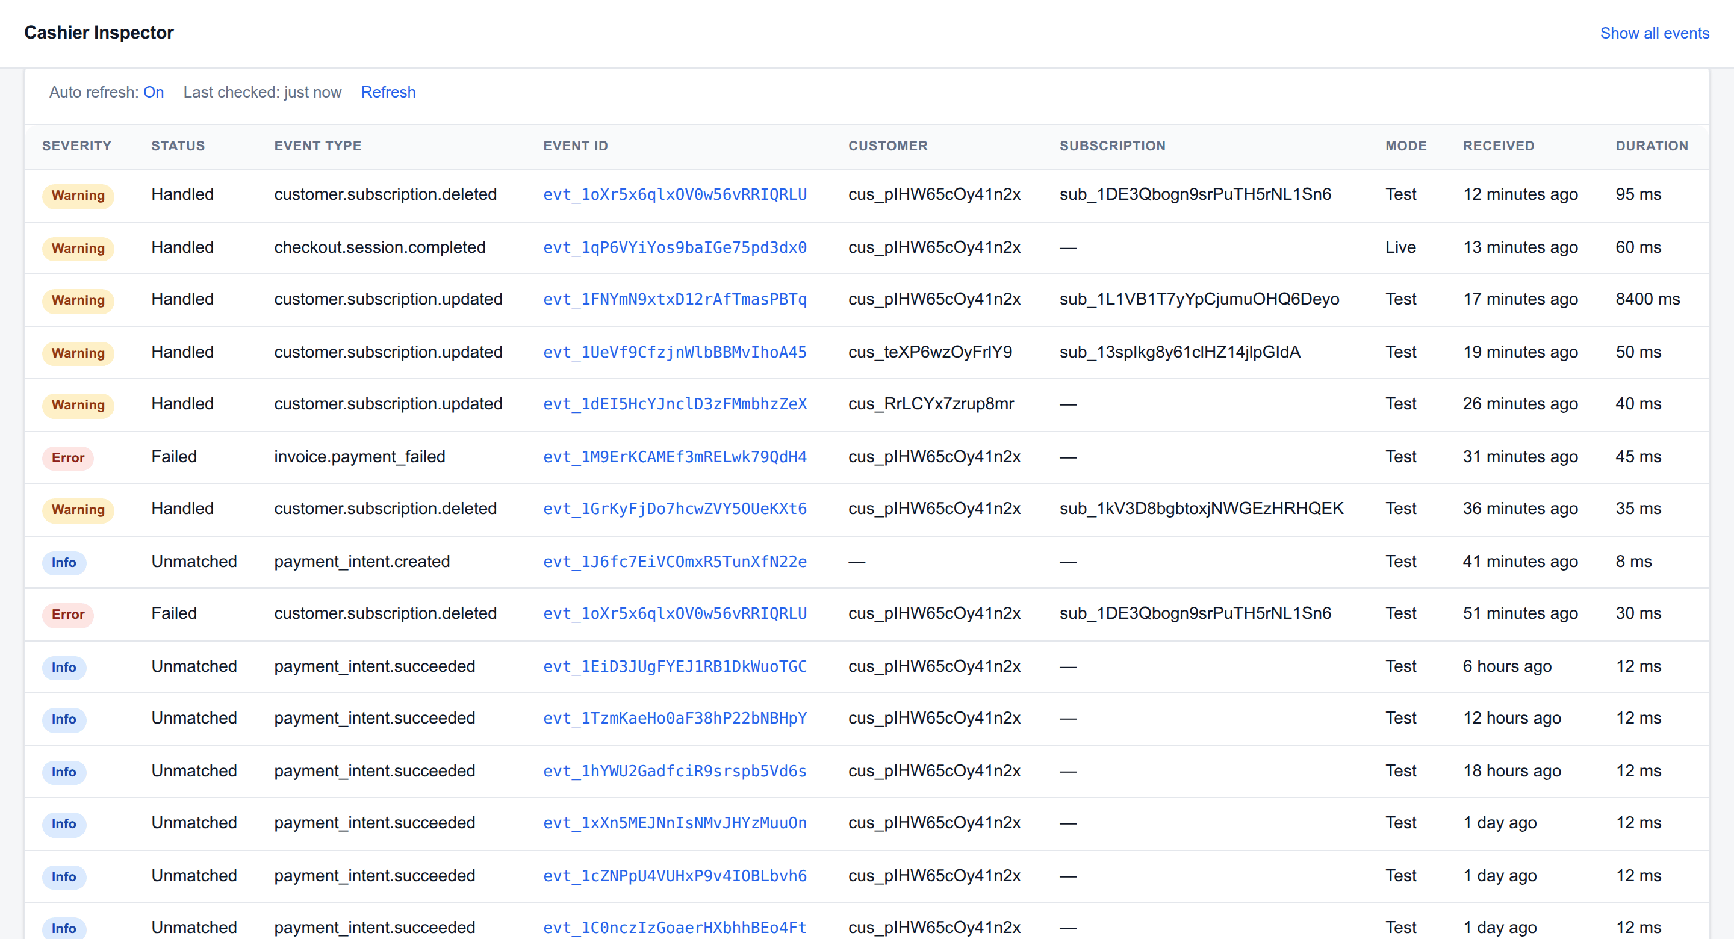Click the Refresh link
This screenshot has height=939, width=1734.
pos(388,92)
